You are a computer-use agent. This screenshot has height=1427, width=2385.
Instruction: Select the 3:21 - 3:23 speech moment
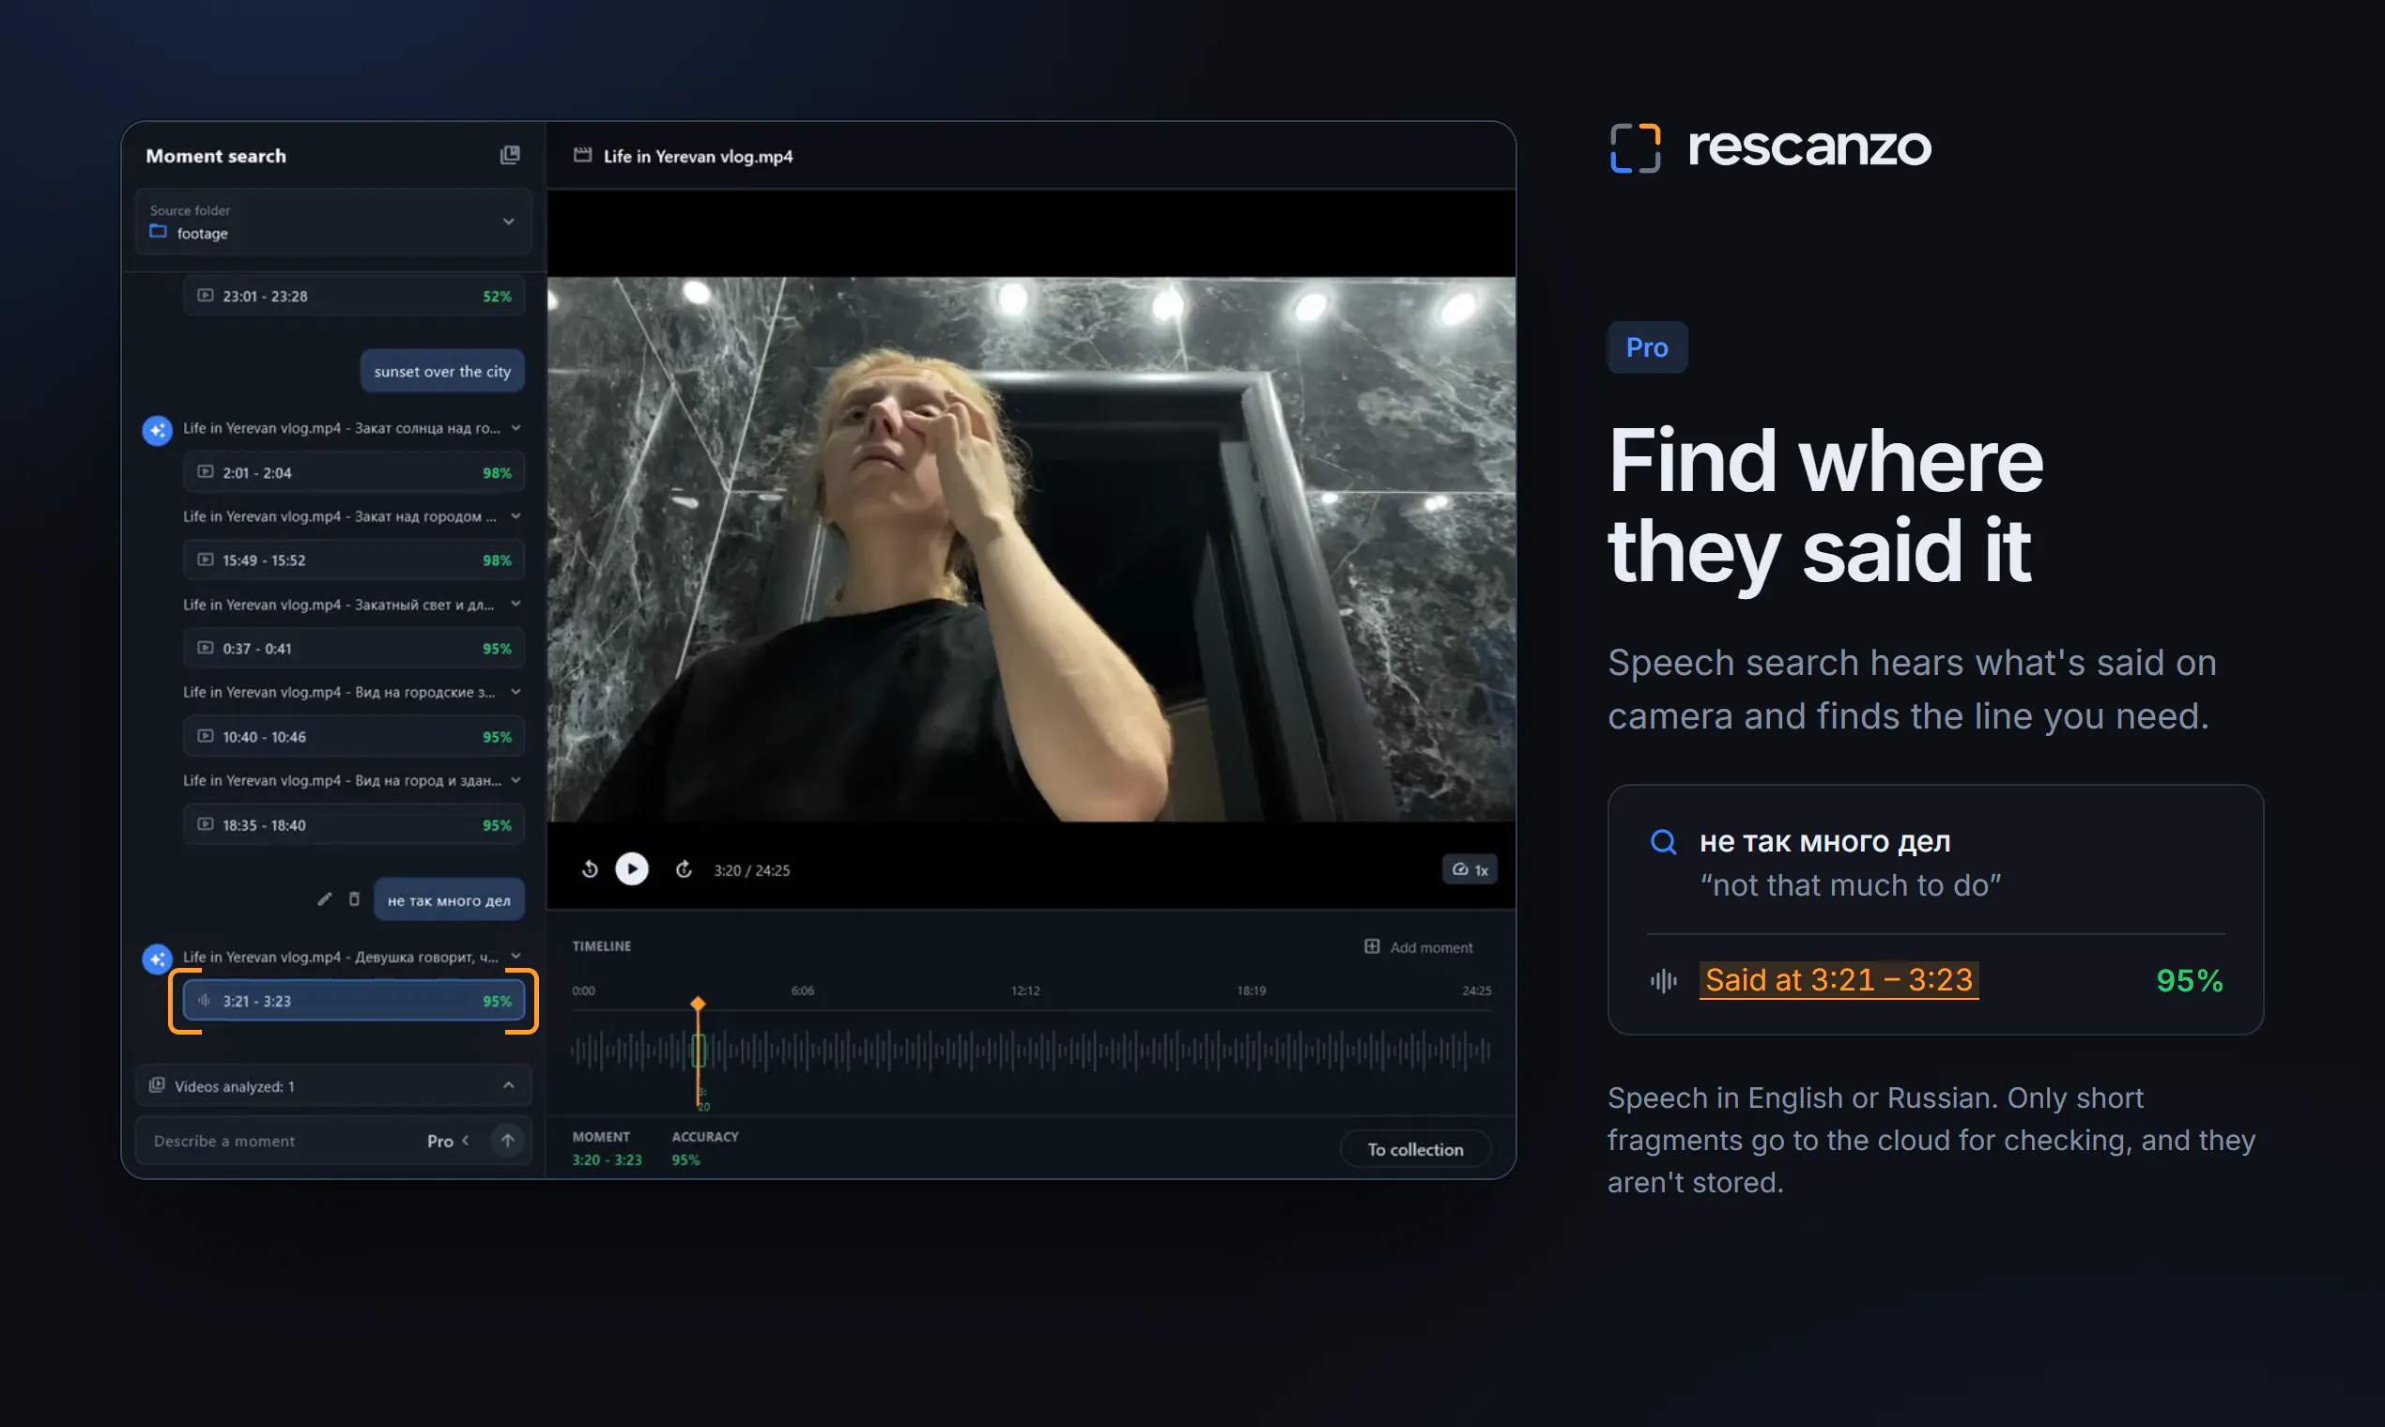click(354, 1001)
